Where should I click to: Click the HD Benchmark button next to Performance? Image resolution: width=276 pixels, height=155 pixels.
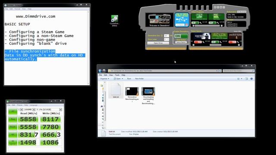coord(241,12)
